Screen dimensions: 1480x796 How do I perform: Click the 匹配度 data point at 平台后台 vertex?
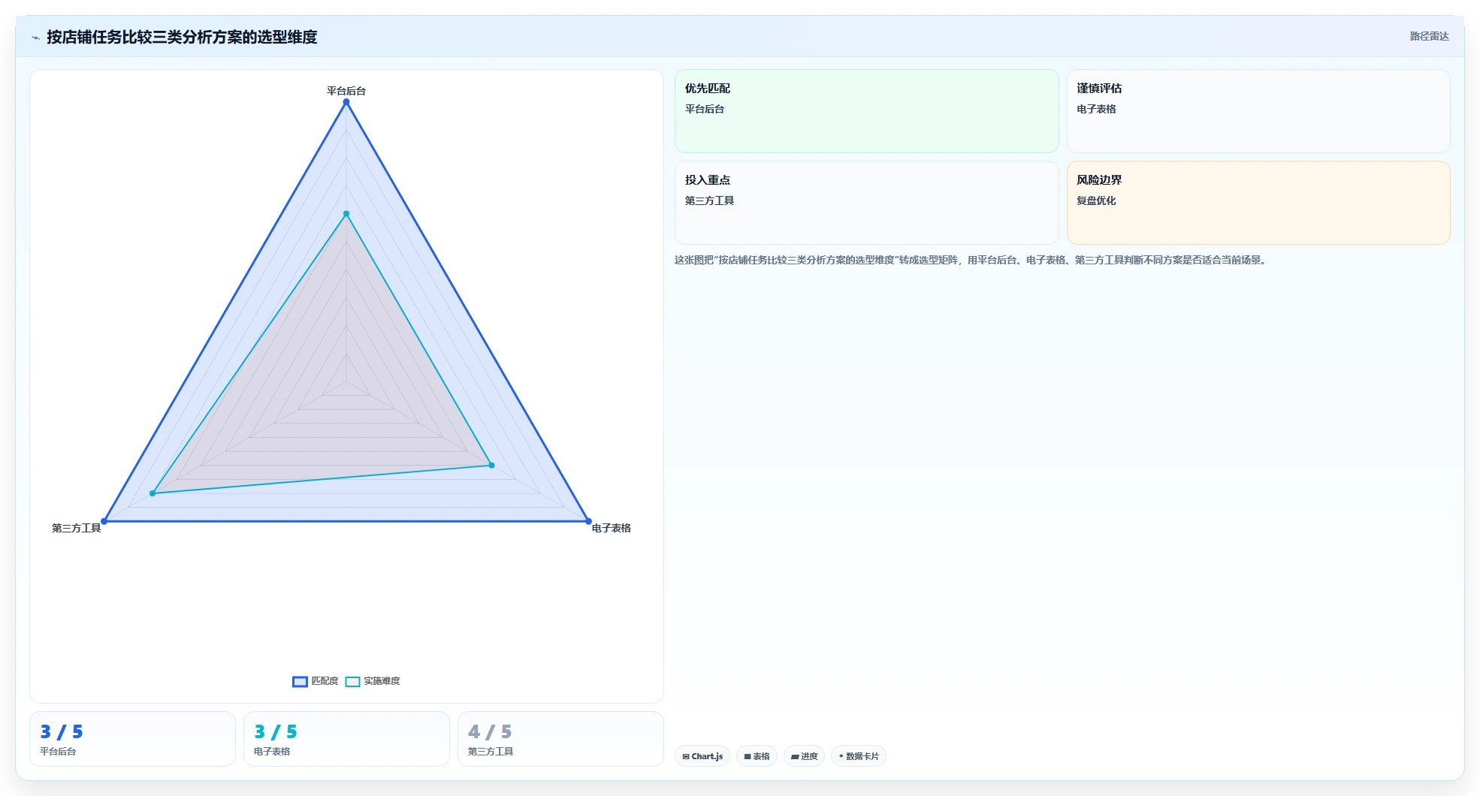pos(346,102)
